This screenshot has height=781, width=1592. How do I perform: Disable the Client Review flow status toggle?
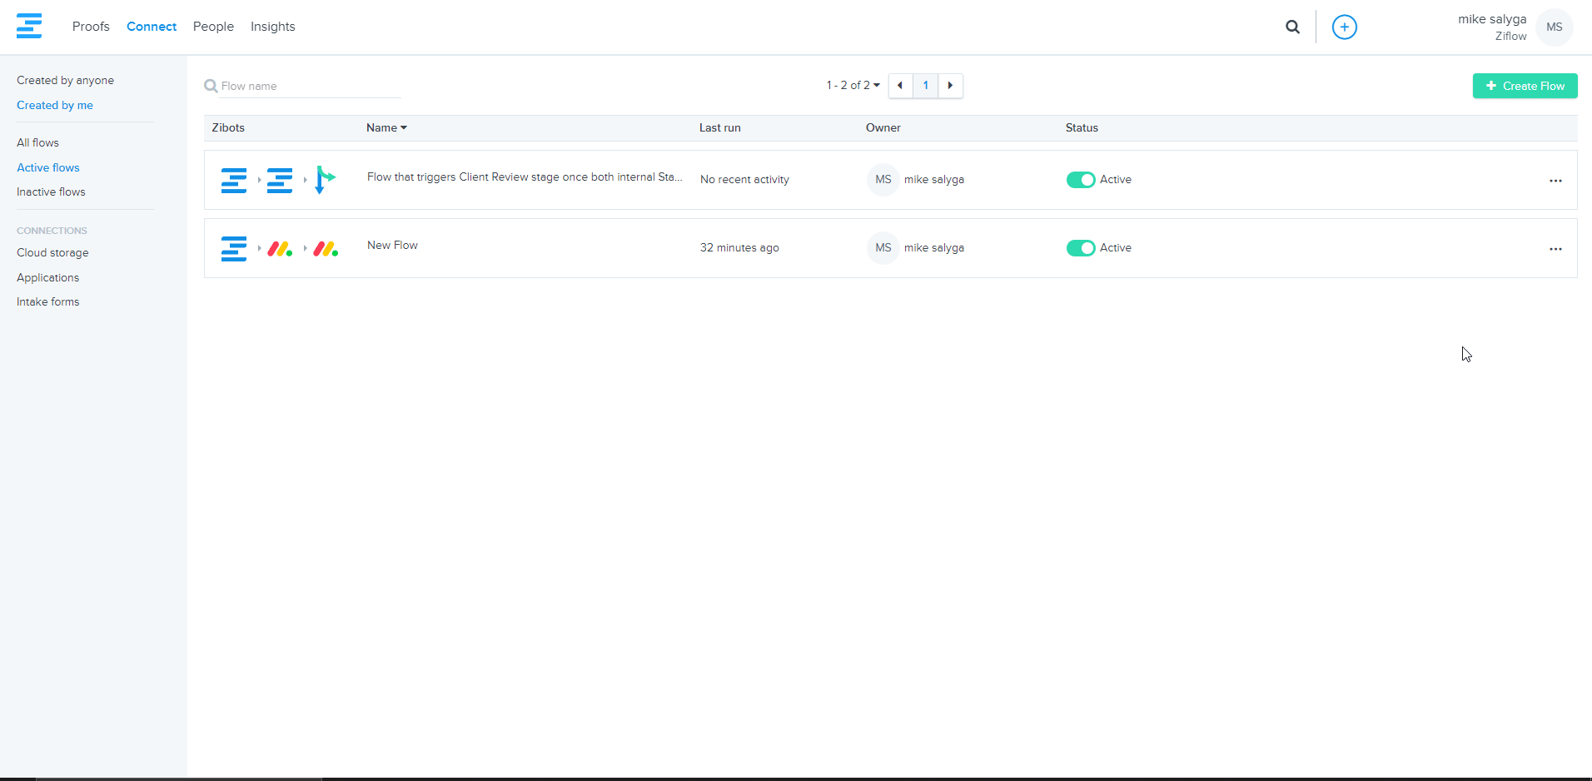coord(1080,180)
